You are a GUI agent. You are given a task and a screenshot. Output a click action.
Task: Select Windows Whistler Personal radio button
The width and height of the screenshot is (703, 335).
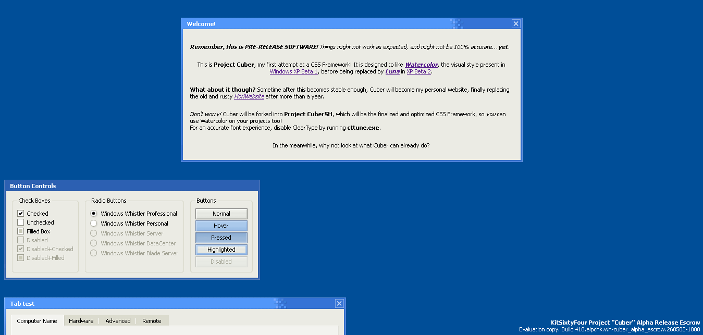point(94,224)
